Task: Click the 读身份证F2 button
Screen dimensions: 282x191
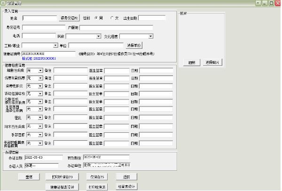Action: tap(70, 18)
